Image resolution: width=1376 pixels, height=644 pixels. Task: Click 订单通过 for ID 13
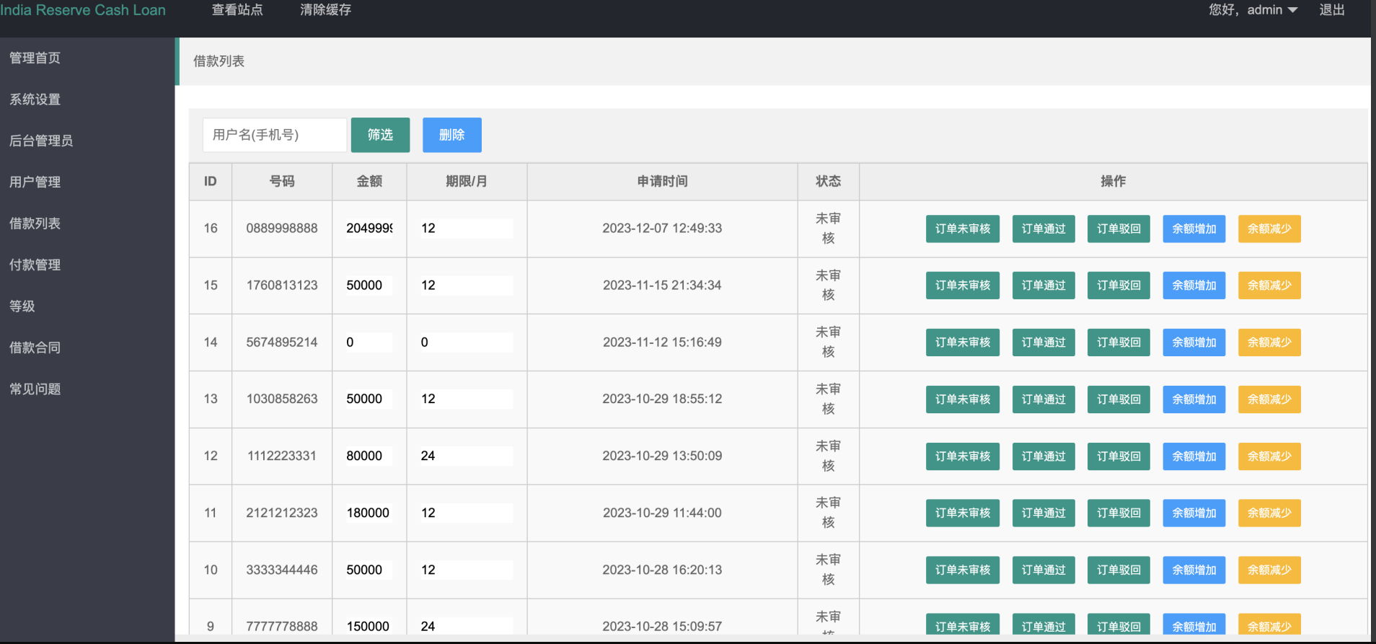1044,400
